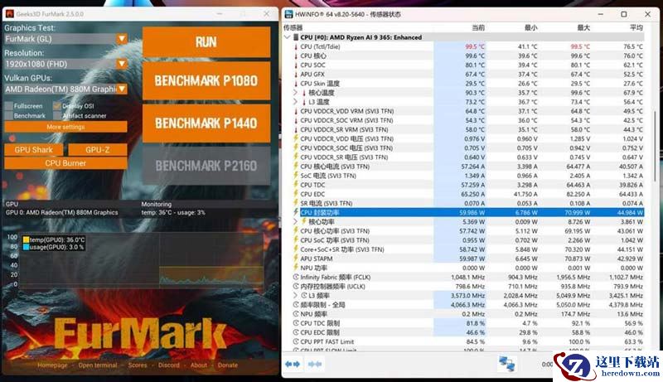
Task: Click the blue usage(GPU0) legend swatch
Action: point(26,247)
